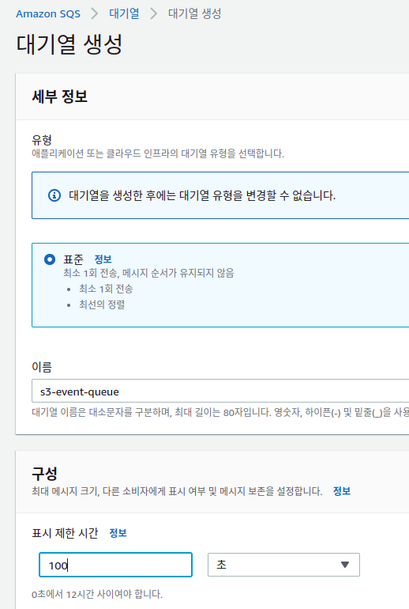Click the 유형 label

click(x=42, y=140)
